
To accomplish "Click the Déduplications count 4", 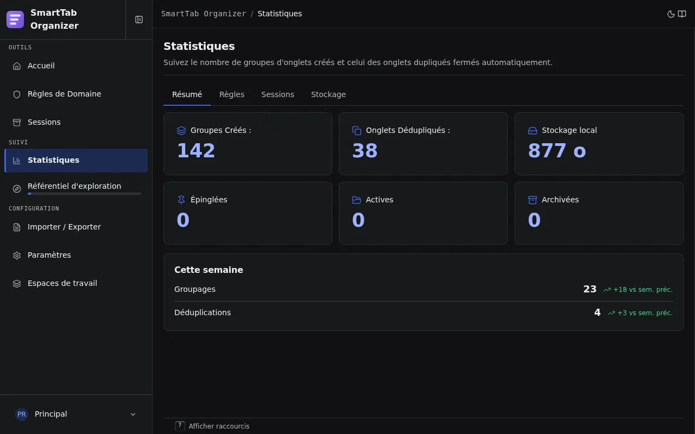I will 597,313.
